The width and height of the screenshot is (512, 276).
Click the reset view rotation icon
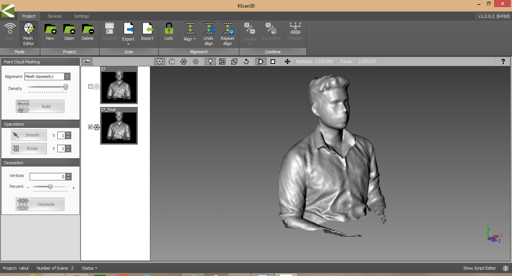(246, 61)
